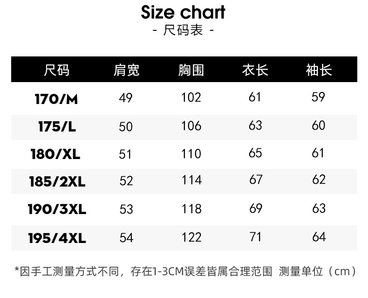
Task: Click the 衣长 value 71 for 195/4XL
Action: 255,237
